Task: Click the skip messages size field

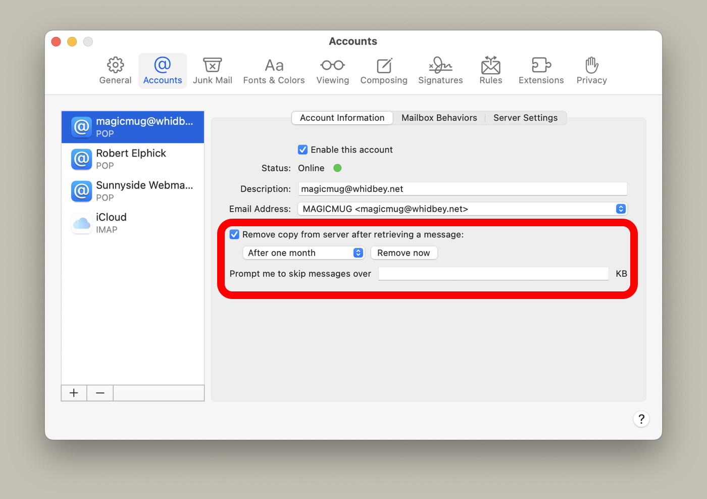Action: pyautogui.click(x=493, y=273)
